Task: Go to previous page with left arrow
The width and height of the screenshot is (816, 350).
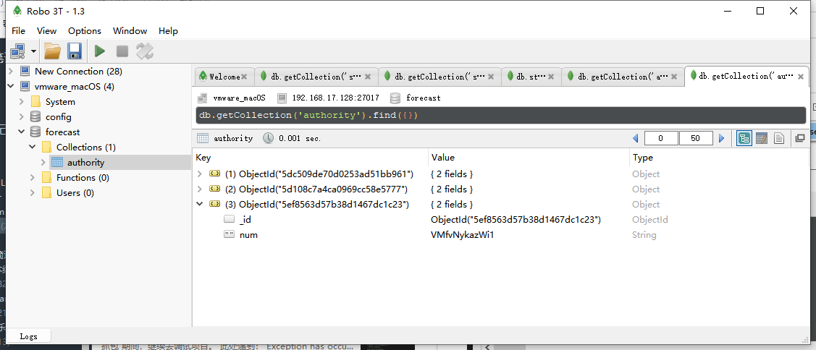Action: coord(636,138)
